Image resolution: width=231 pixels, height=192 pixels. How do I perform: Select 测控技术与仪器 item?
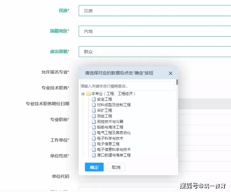point(110,122)
